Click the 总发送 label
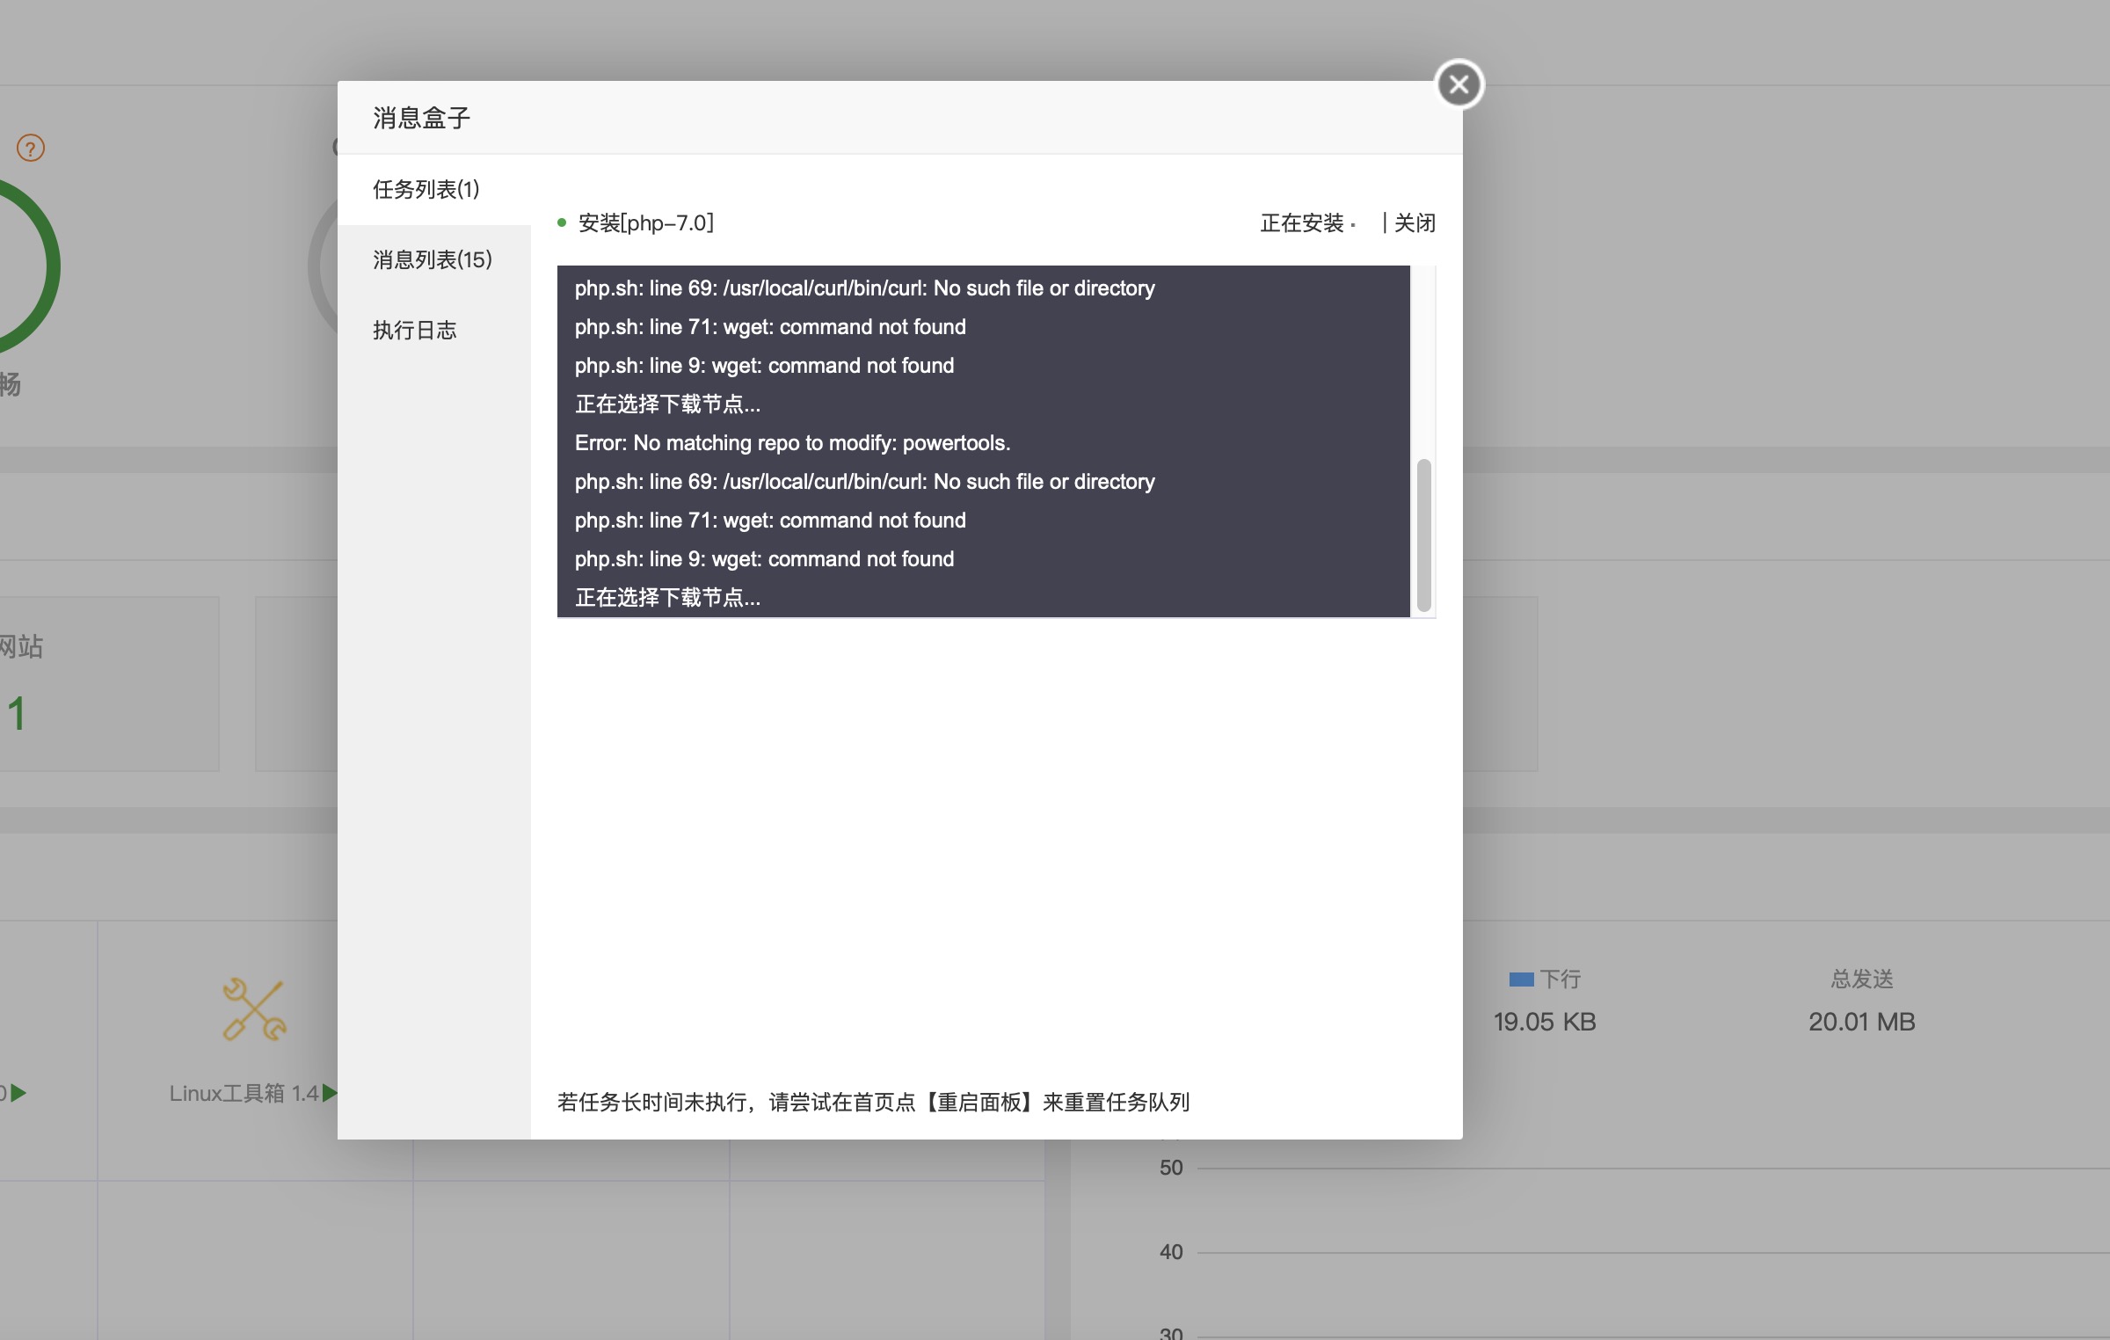 (x=1862, y=979)
